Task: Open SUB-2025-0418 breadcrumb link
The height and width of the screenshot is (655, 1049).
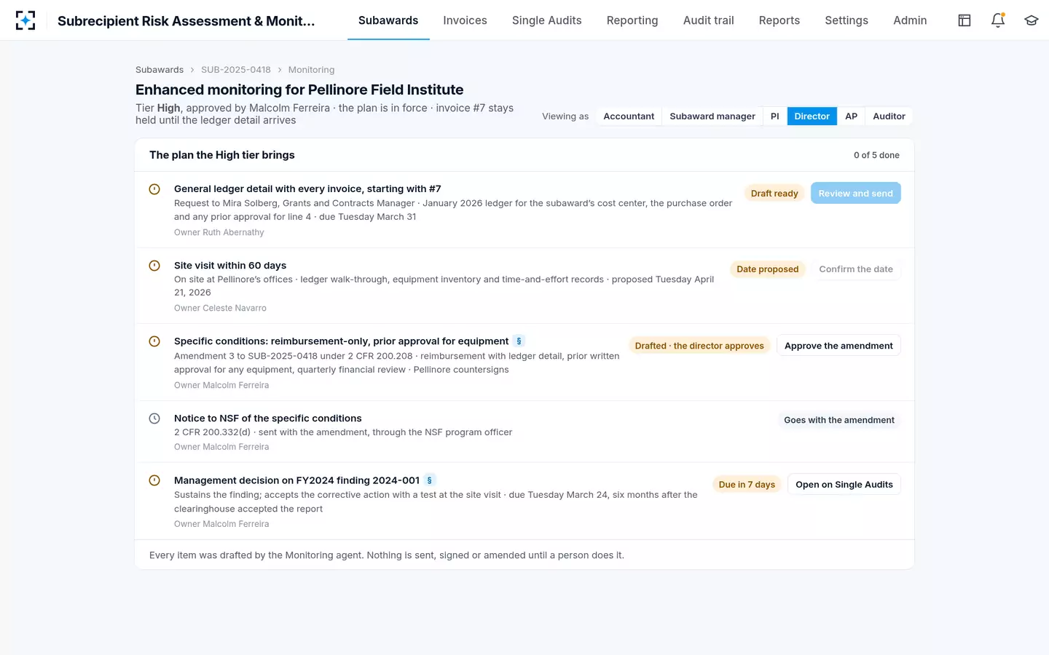Action: click(x=236, y=70)
